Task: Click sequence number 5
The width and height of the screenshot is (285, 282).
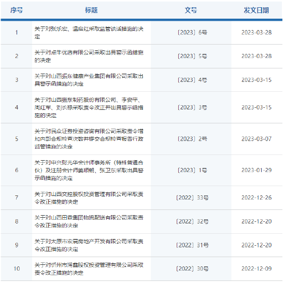Action: [17, 139]
